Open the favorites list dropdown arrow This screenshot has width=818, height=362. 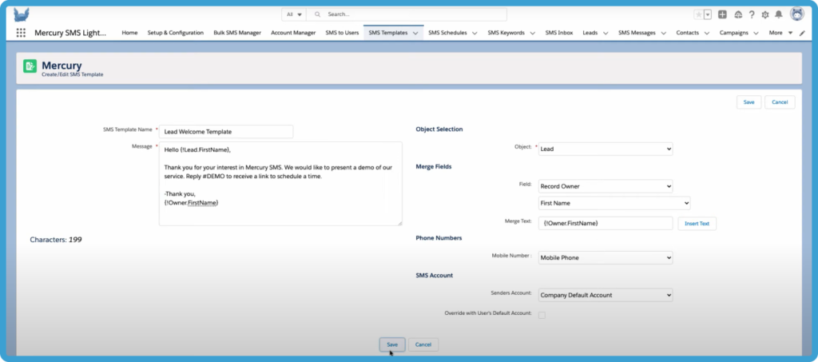[708, 14]
